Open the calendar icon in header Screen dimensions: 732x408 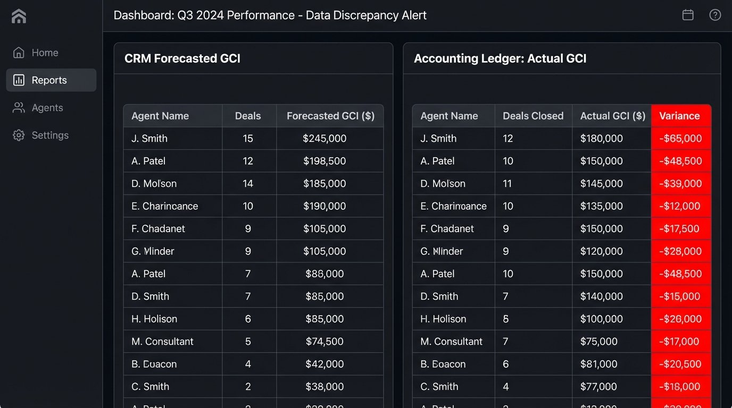pyautogui.click(x=688, y=15)
